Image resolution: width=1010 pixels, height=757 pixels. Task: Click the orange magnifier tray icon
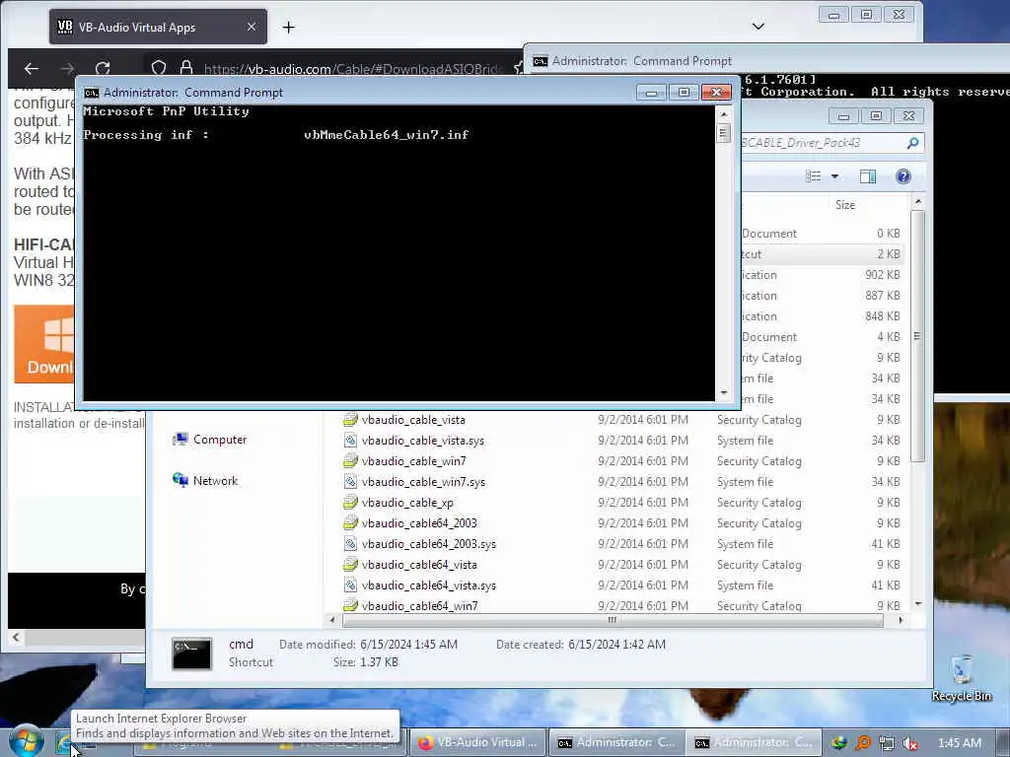[x=862, y=743]
